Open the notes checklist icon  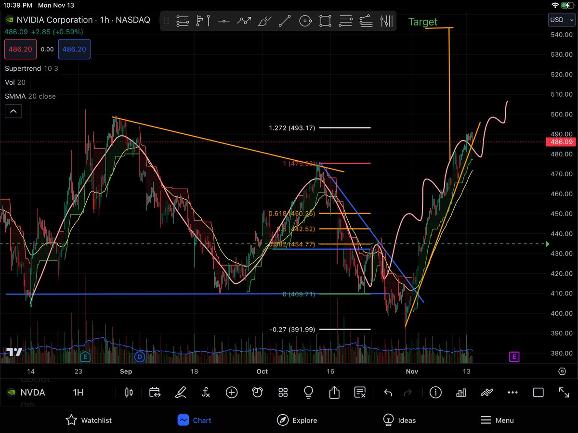coord(360,393)
